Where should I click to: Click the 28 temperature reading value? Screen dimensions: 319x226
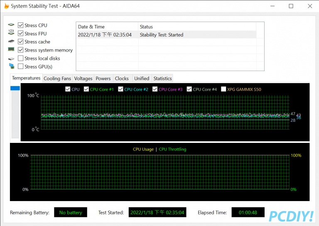pyautogui.click(x=293, y=120)
